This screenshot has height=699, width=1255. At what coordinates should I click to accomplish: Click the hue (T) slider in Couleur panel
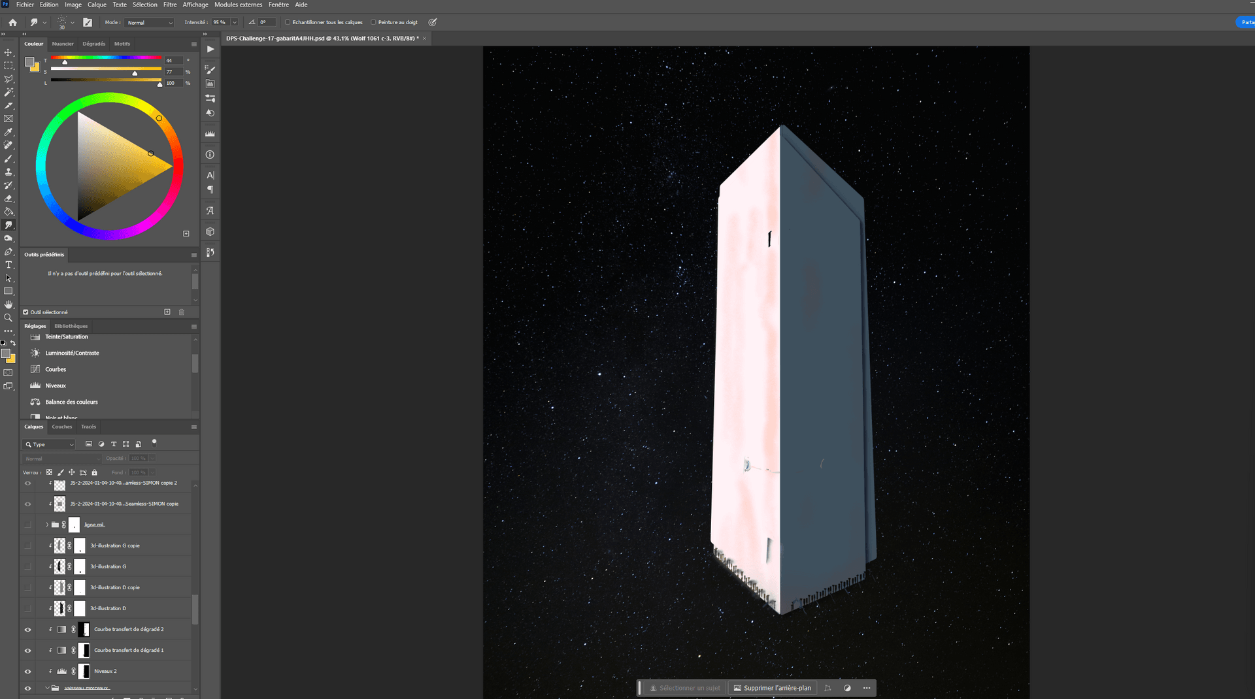[106, 58]
